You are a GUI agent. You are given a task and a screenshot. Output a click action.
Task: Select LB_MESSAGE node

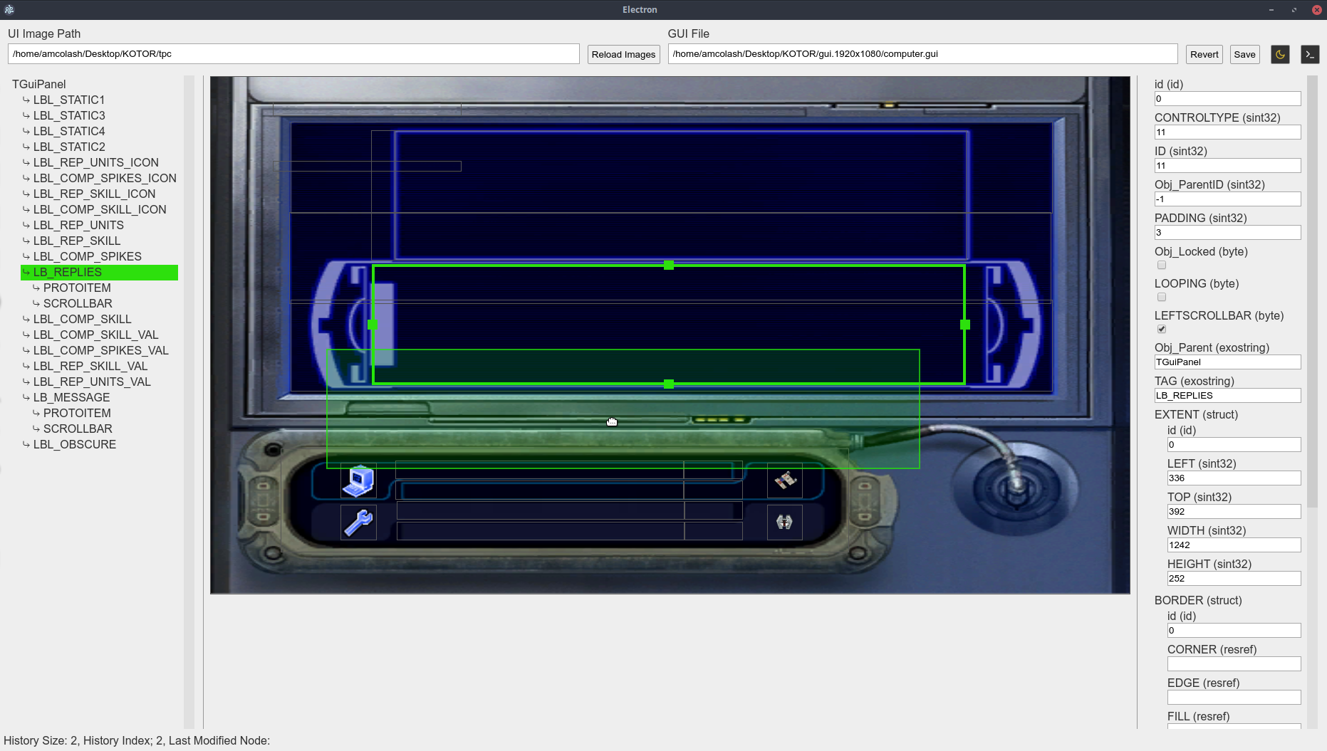tap(72, 397)
